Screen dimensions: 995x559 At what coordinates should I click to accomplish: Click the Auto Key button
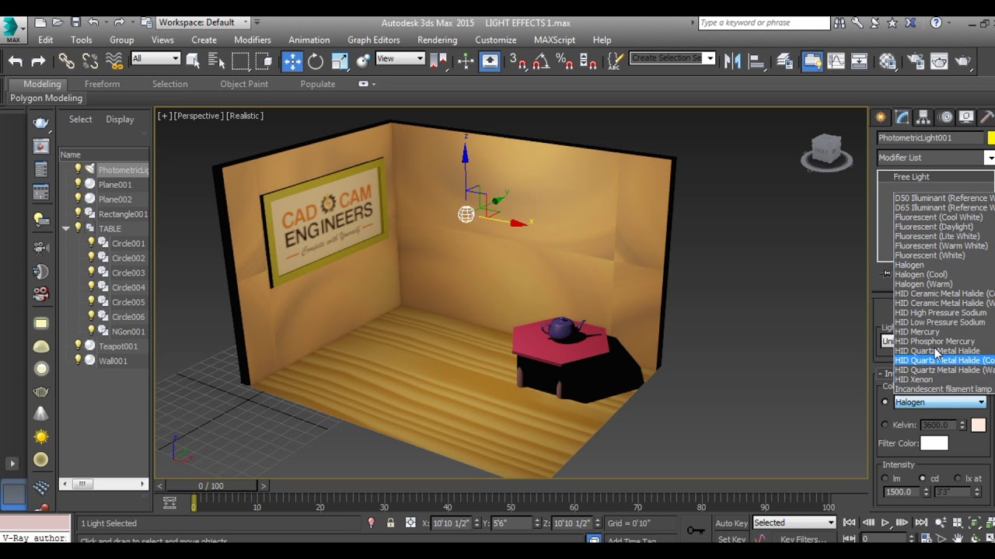coord(731,523)
